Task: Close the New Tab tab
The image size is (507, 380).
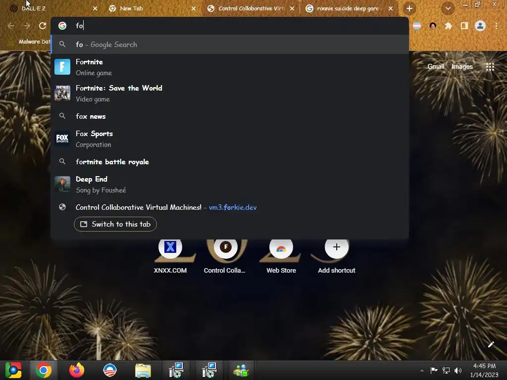Action: click(x=194, y=8)
